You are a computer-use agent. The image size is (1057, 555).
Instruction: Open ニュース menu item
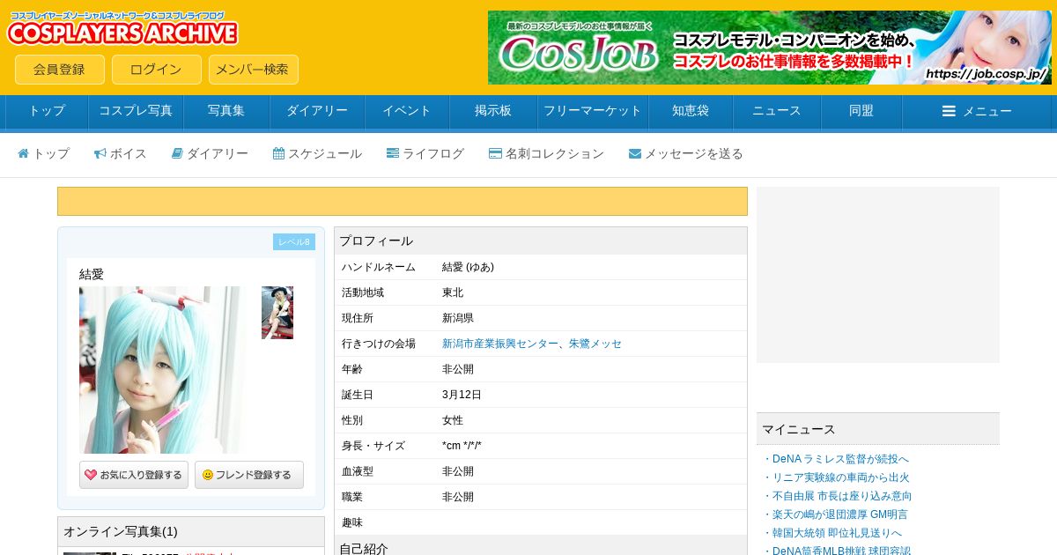[777, 111]
